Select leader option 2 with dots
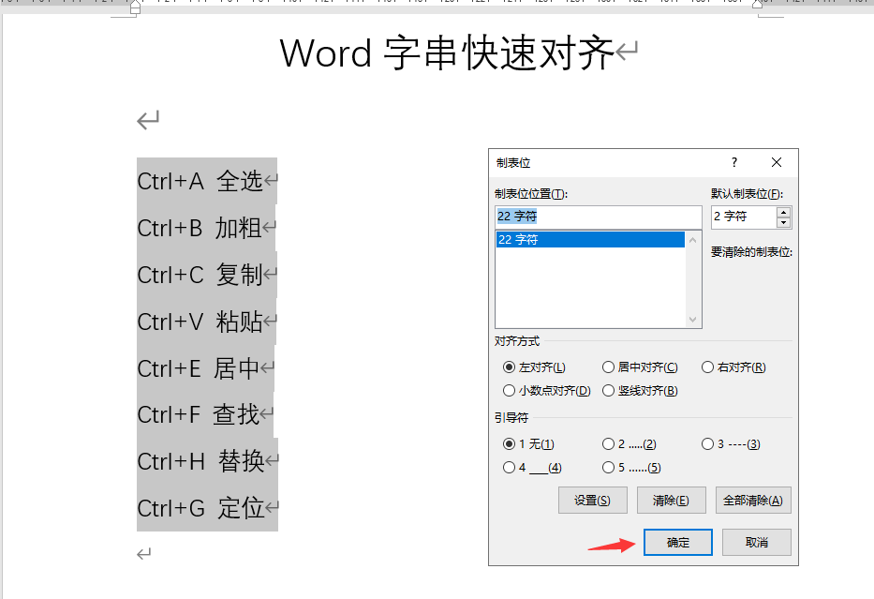Screen dimensions: 874x599 [609, 444]
